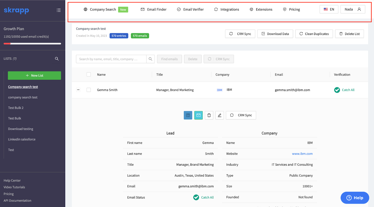The width and height of the screenshot is (374, 207).
Task: Click the globe icon of Company Search
Action: (x=85, y=9)
